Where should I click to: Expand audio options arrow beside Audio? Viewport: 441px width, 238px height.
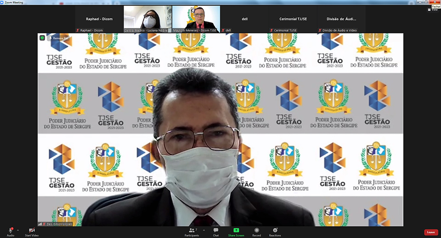click(18, 230)
